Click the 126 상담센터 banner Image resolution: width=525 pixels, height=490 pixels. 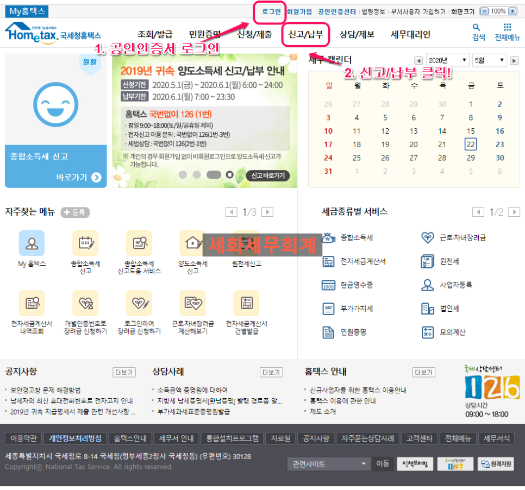[x=492, y=392]
